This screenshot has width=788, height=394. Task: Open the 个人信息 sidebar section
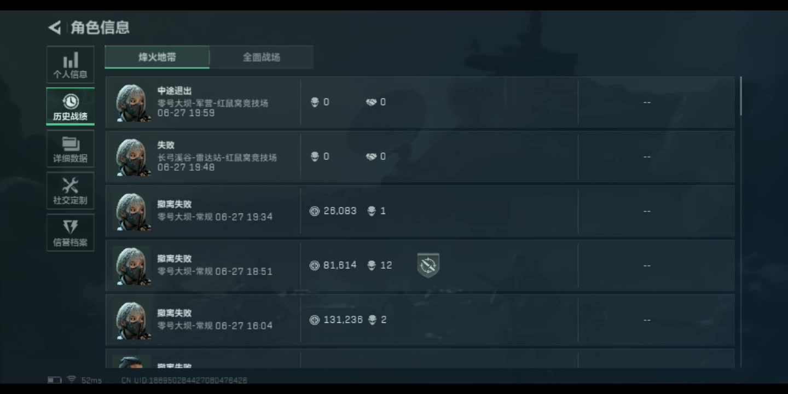pyautogui.click(x=70, y=65)
